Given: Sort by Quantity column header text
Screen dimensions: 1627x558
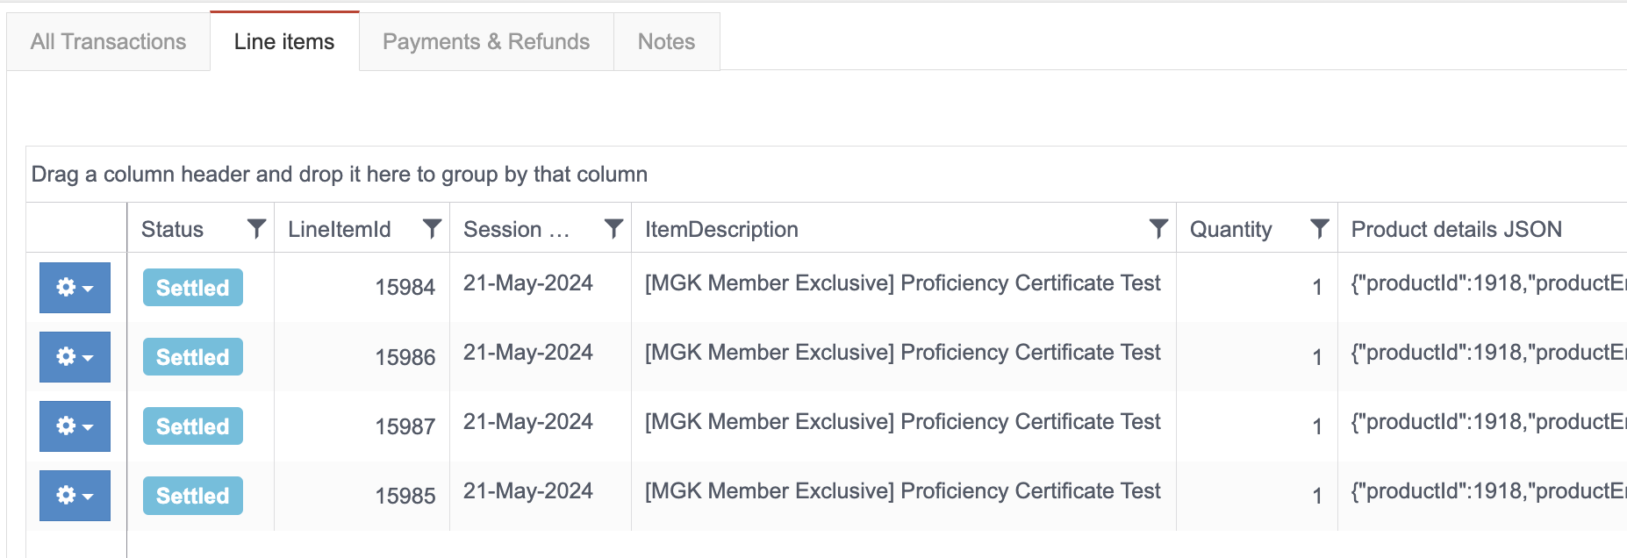Looking at the screenshot, I should (x=1230, y=229).
